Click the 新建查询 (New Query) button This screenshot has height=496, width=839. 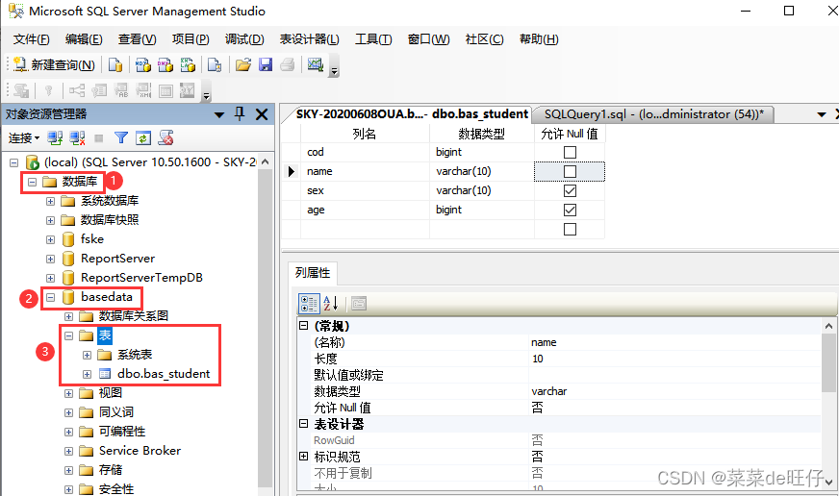(54, 65)
